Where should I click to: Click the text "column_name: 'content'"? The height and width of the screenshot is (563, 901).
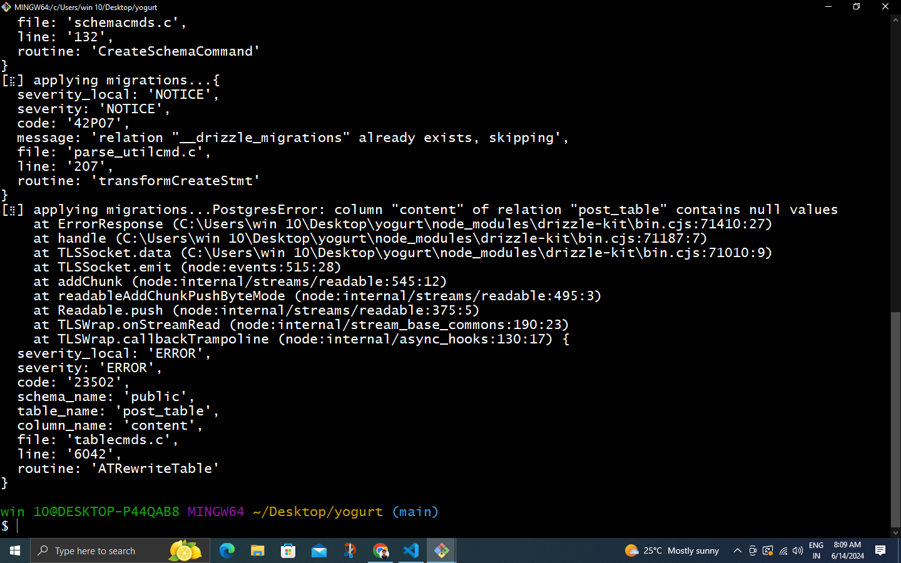pos(110,425)
